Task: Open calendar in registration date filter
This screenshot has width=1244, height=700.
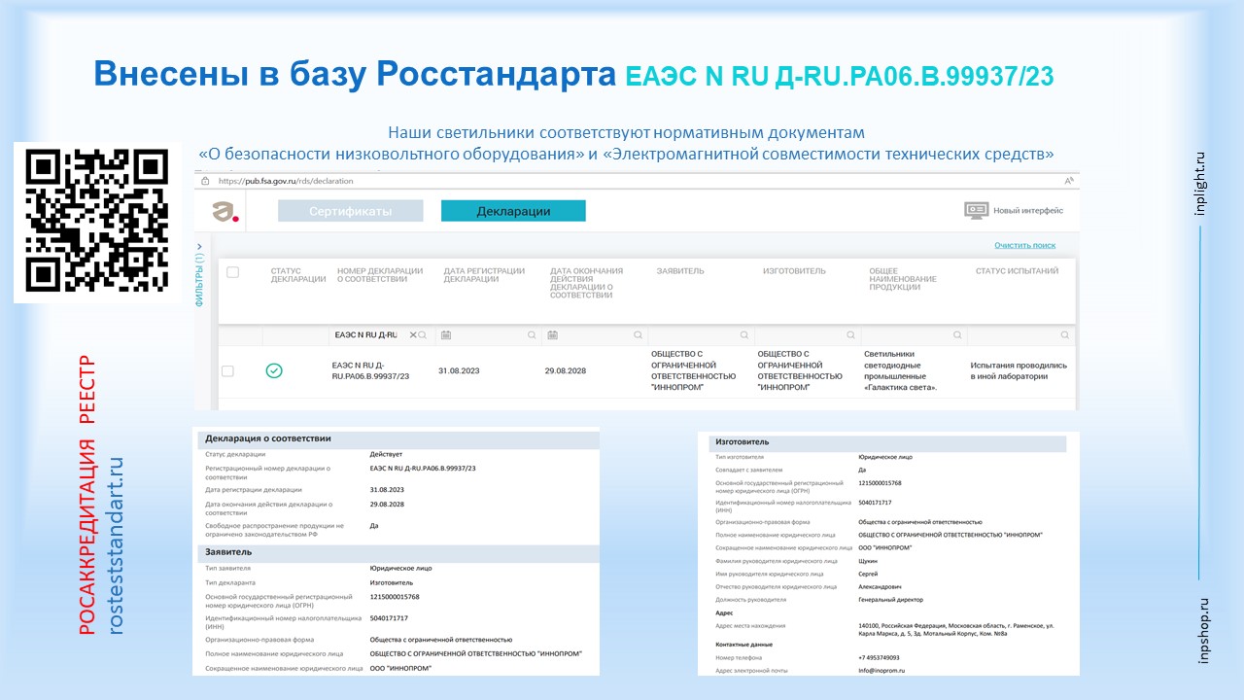Action: (446, 334)
